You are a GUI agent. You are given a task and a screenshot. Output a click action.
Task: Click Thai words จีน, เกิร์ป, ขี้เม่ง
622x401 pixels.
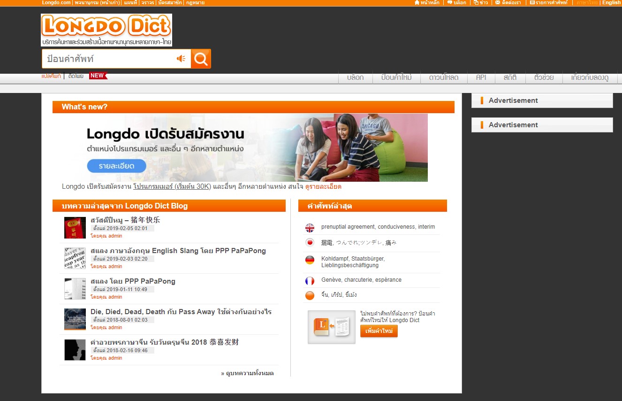tap(339, 295)
